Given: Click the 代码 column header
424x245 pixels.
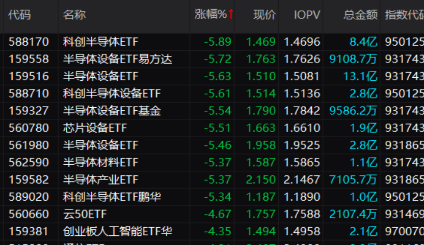Looking at the screenshot, I should click(x=19, y=15).
